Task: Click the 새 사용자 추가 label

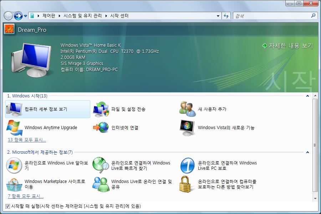Action: point(212,109)
